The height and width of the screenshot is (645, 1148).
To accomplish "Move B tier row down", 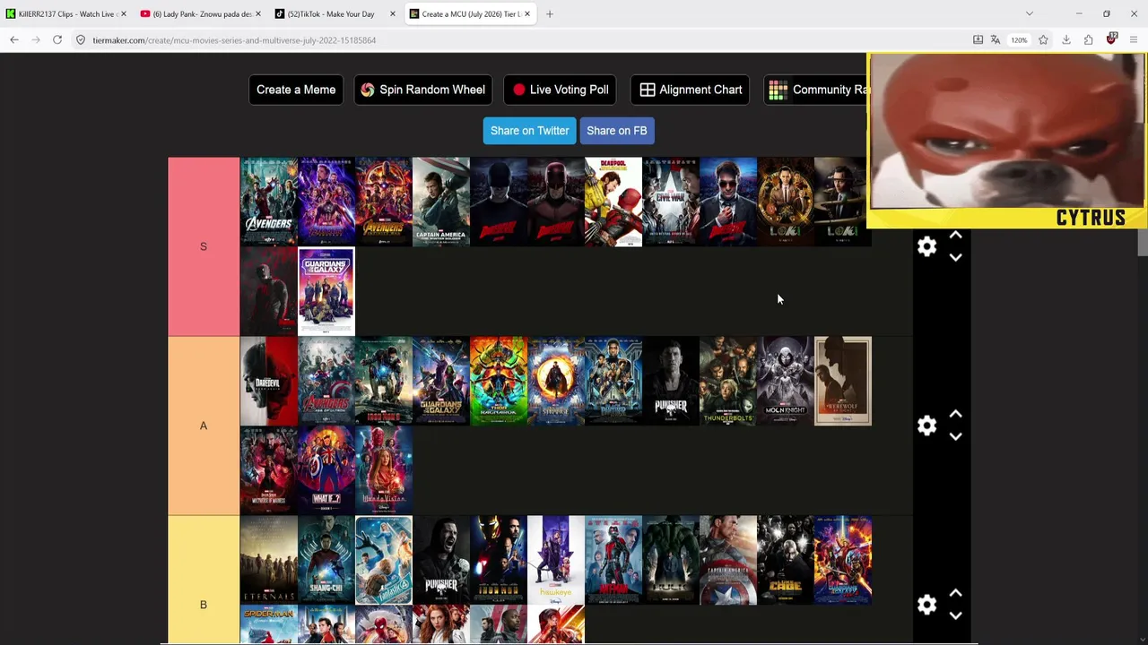I will (x=955, y=615).
